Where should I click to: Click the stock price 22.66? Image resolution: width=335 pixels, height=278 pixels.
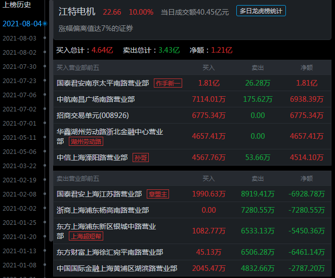pos(112,12)
